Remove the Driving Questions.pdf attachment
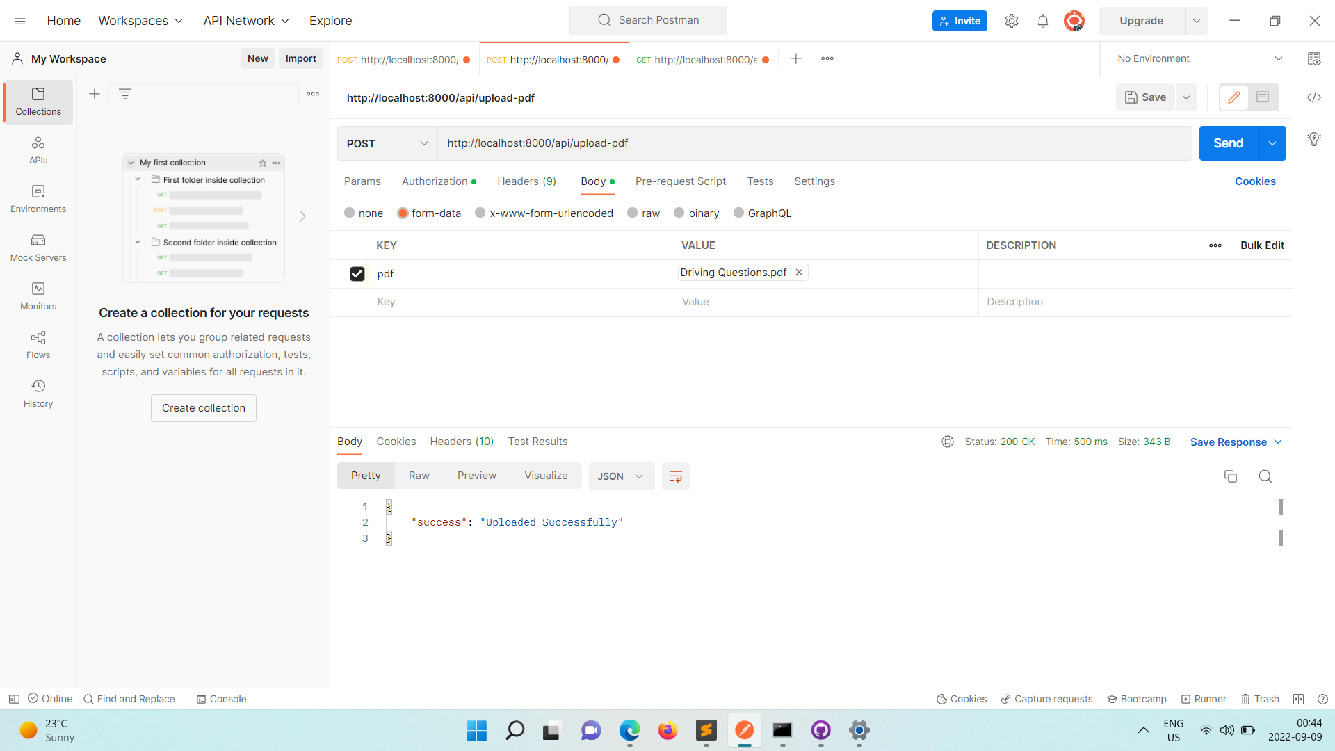Viewport: 1335px width, 751px height. (798, 272)
